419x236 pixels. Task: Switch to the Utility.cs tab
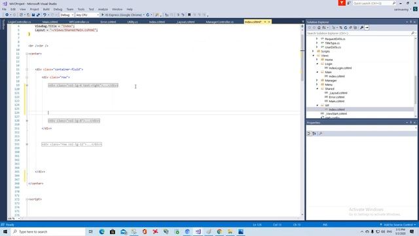click(132, 22)
